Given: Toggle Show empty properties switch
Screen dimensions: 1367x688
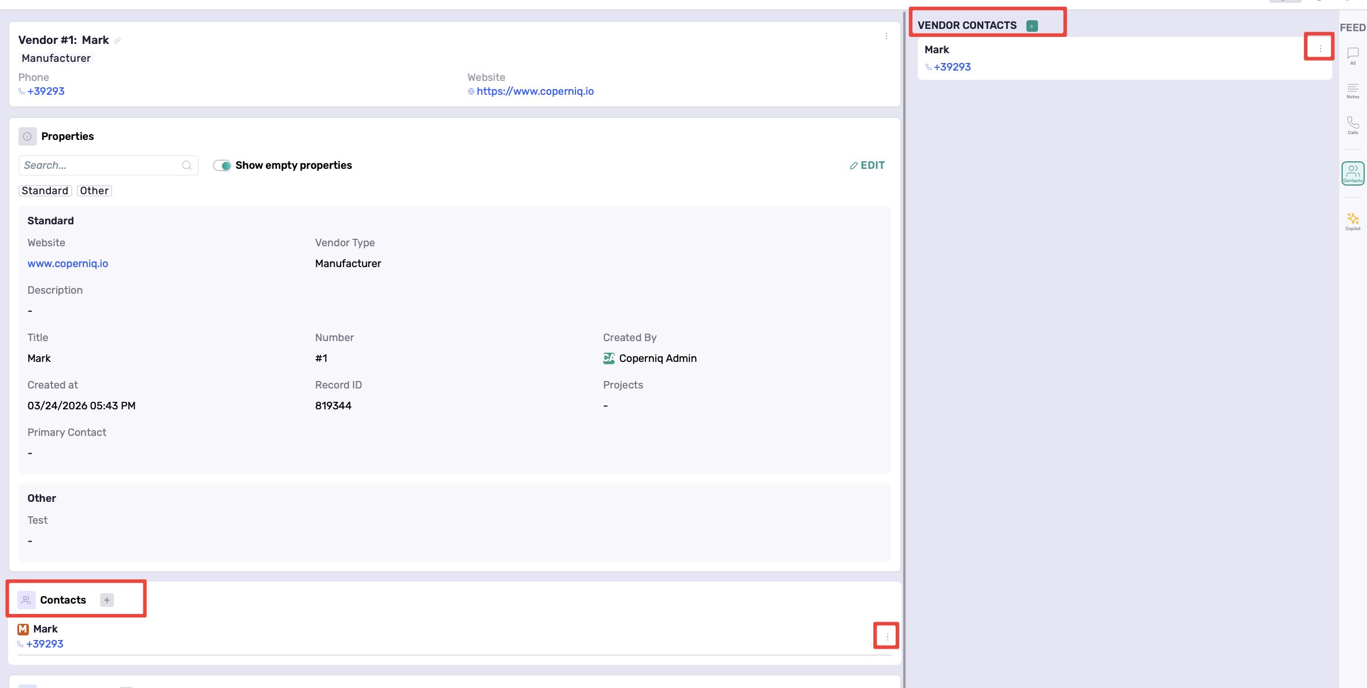Looking at the screenshot, I should tap(222, 165).
